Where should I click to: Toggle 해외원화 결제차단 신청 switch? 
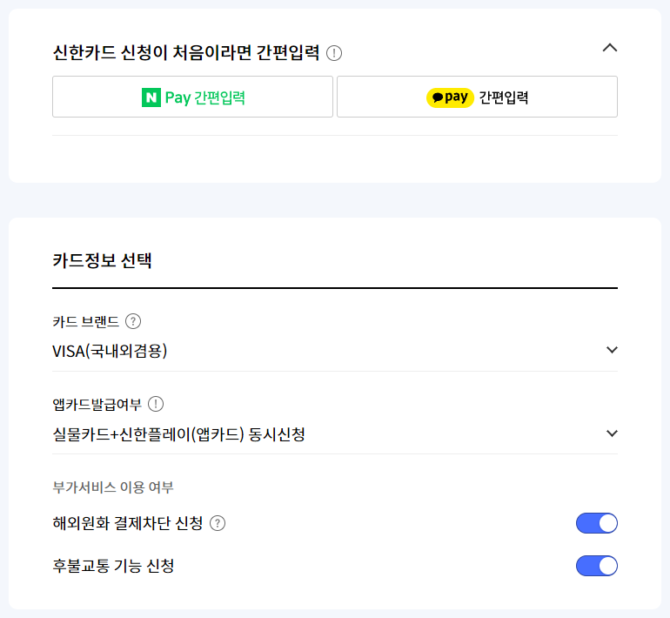pyautogui.click(x=597, y=523)
